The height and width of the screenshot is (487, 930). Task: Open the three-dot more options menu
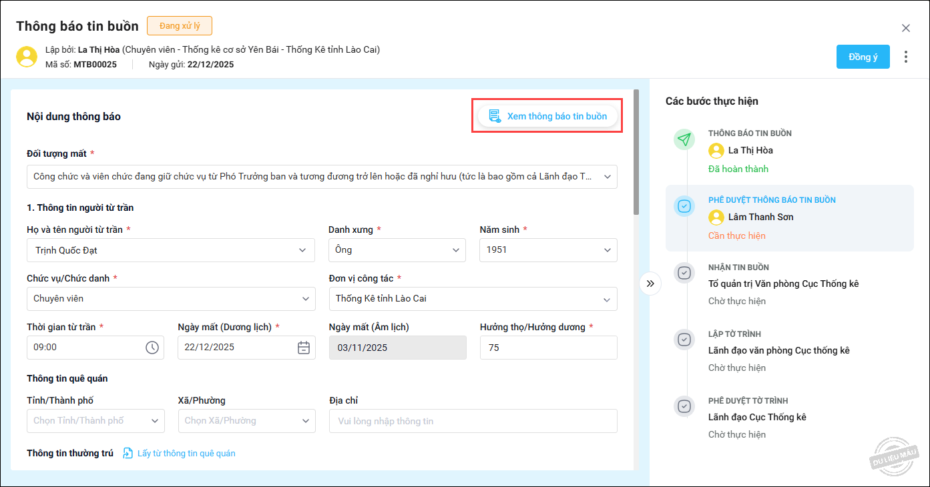[x=905, y=57]
